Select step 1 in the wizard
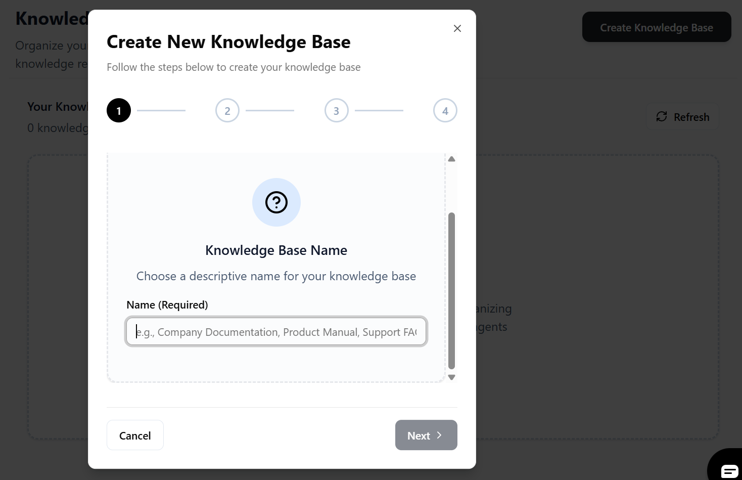 pyautogui.click(x=119, y=110)
